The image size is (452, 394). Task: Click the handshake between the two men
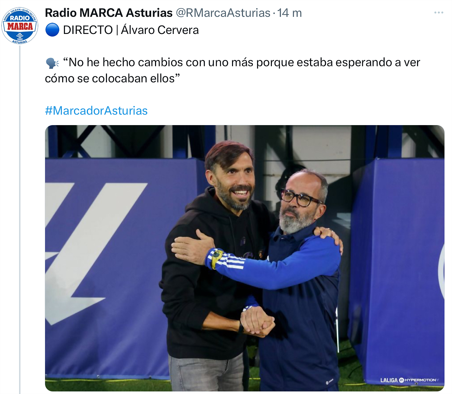[258, 322]
